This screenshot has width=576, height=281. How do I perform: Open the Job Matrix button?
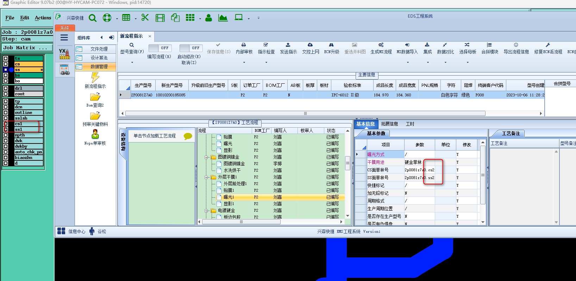click(27, 48)
